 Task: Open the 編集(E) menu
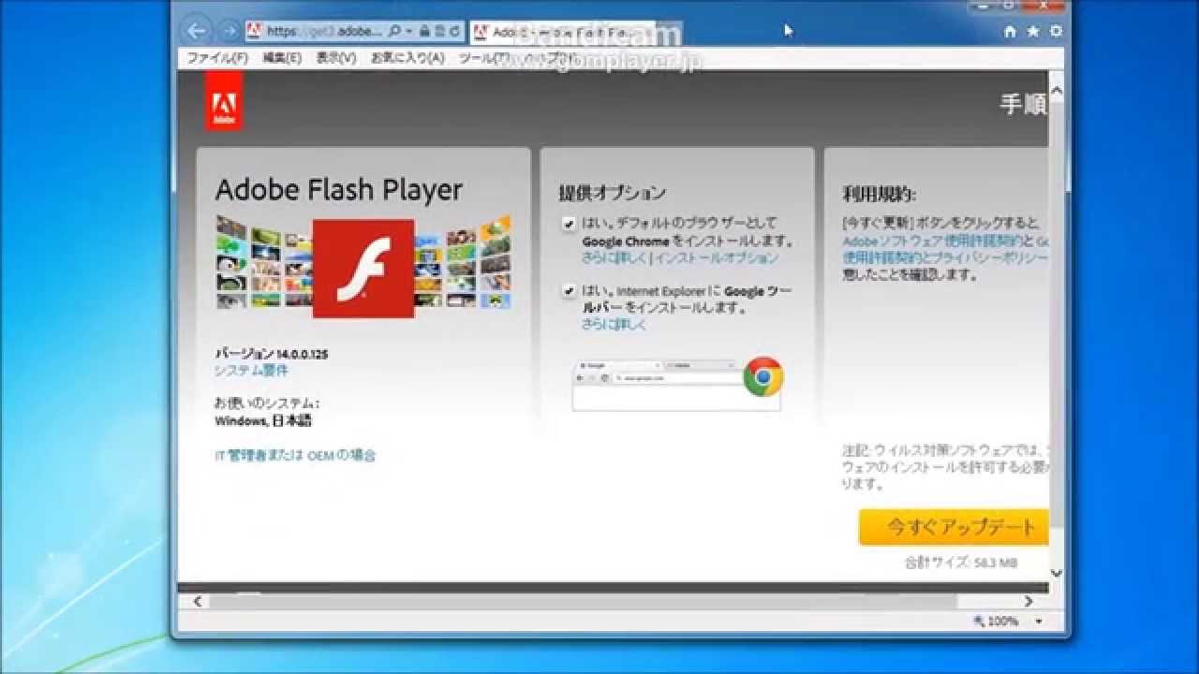coord(282,58)
